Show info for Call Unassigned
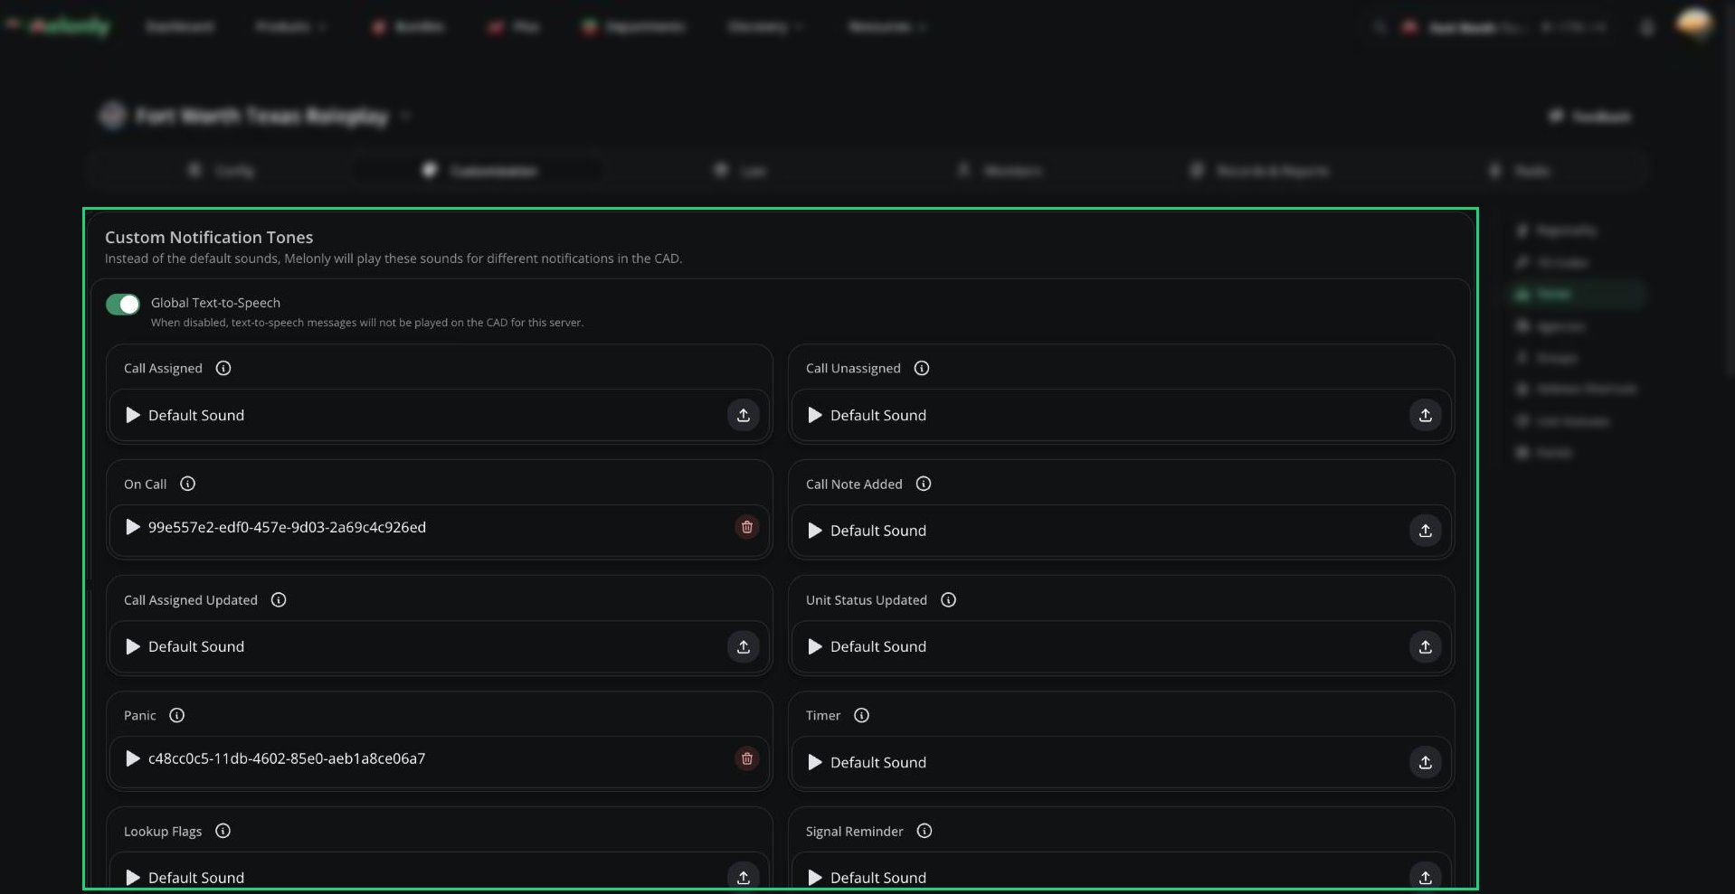Screen dimensions: 1735x894 (x=922, y=368)
